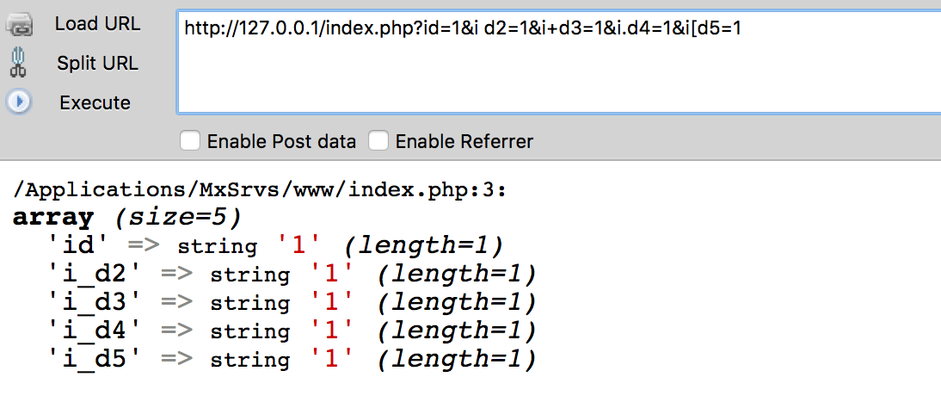
Task: Click the array (size=5) heading
Action: [127, 218]
